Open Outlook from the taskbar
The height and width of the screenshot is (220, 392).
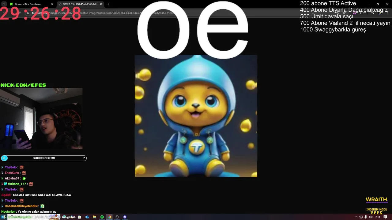pyautogui.click(x=87, y=217)
